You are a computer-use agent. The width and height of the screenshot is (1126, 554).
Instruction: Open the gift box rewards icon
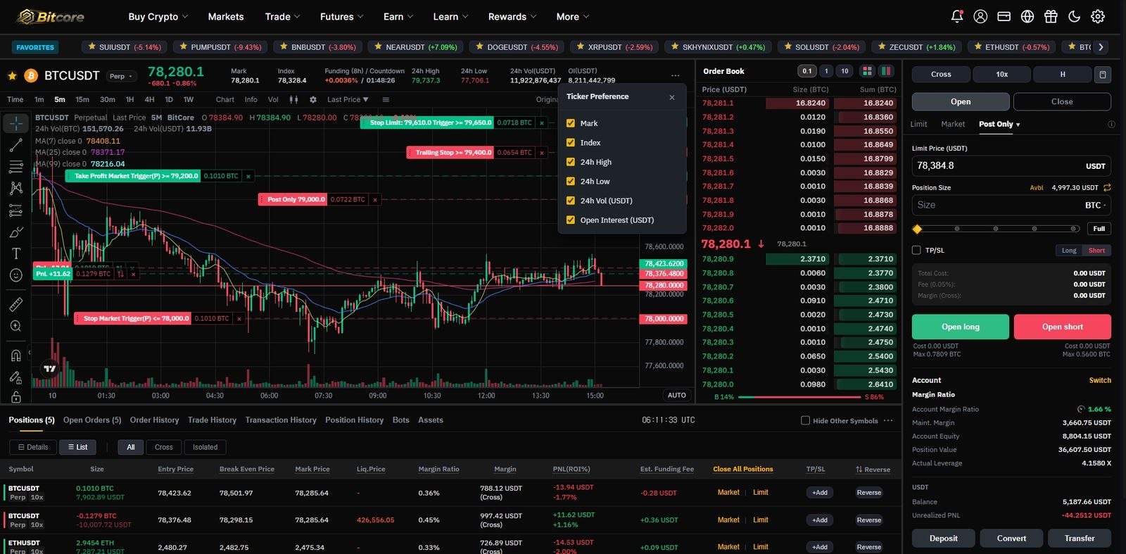tap(1051, 16)
